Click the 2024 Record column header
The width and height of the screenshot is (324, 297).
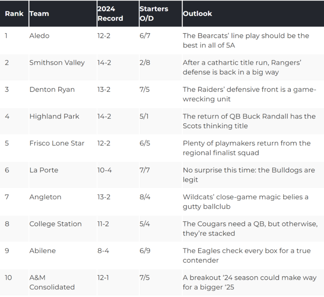point(110,13)
